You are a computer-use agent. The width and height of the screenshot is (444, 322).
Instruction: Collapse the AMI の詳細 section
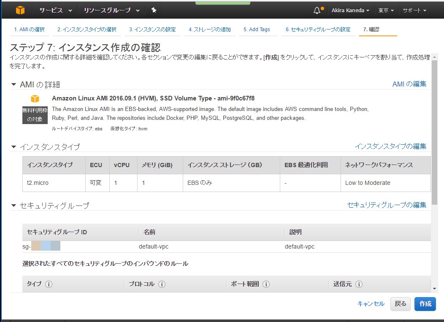(14, 84)
